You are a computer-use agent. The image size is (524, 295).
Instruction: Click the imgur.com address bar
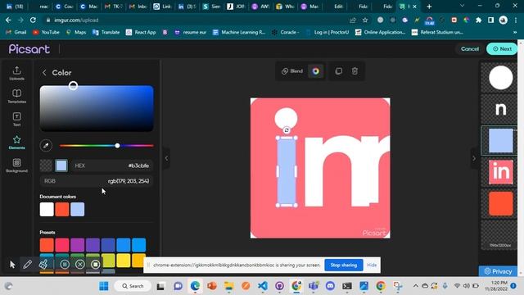click(197, 20)
